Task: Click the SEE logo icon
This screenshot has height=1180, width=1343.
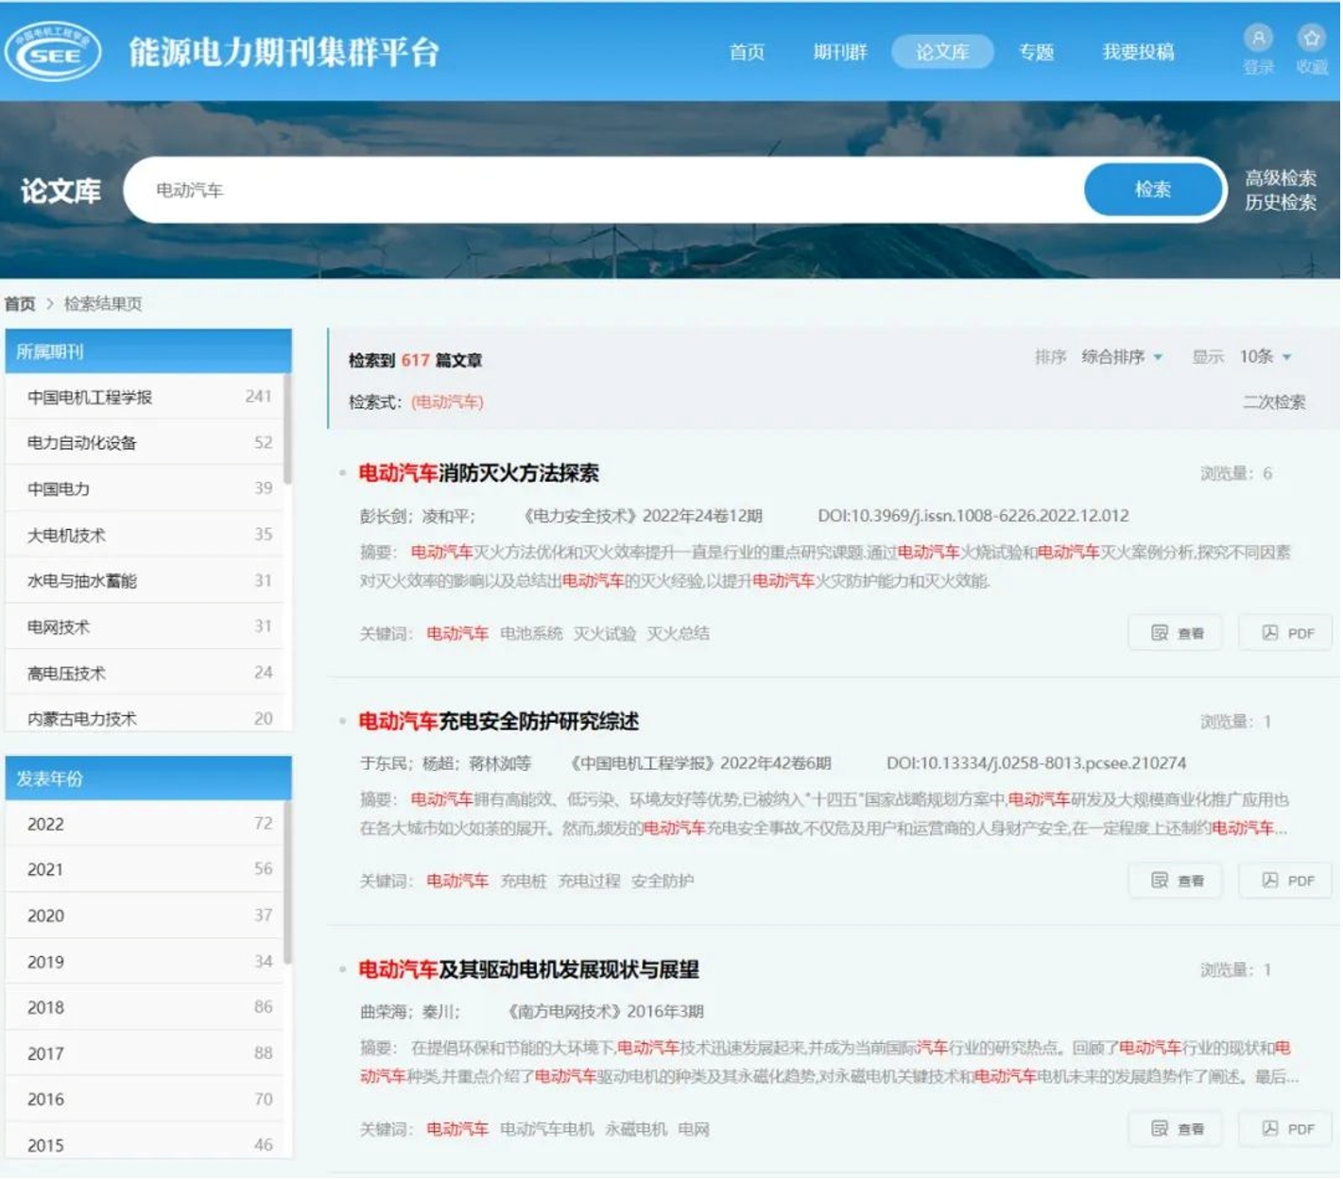Action: pos(53,52)
